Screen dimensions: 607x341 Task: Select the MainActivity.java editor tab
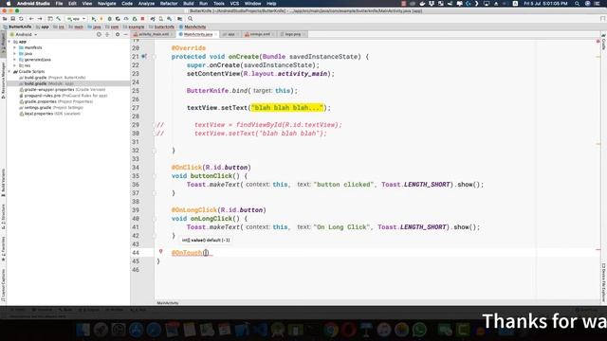198,34
